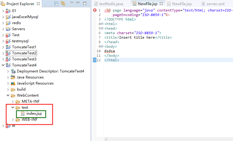
Task: Click the error marker on line 1
Action: tap(95, 10)
